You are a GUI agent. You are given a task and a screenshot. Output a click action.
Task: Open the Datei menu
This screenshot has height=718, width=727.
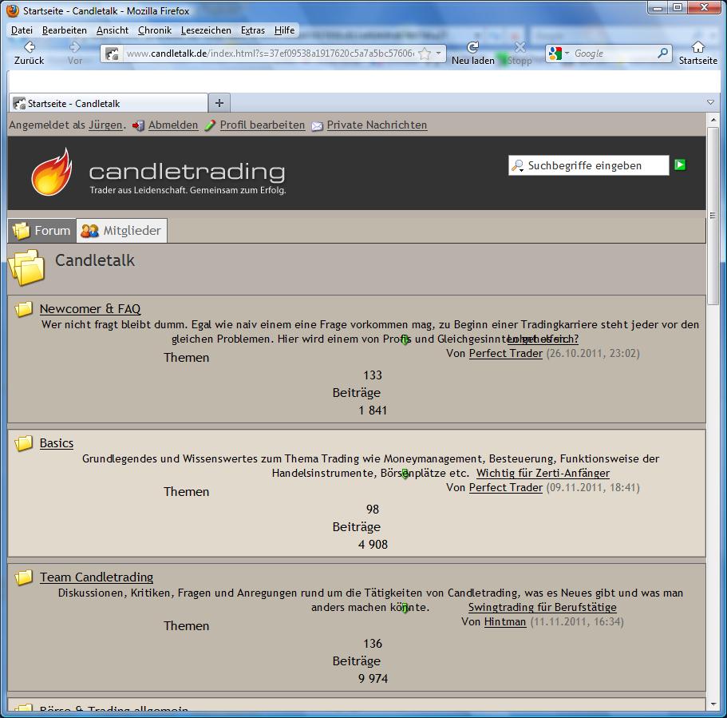(22, 30)
